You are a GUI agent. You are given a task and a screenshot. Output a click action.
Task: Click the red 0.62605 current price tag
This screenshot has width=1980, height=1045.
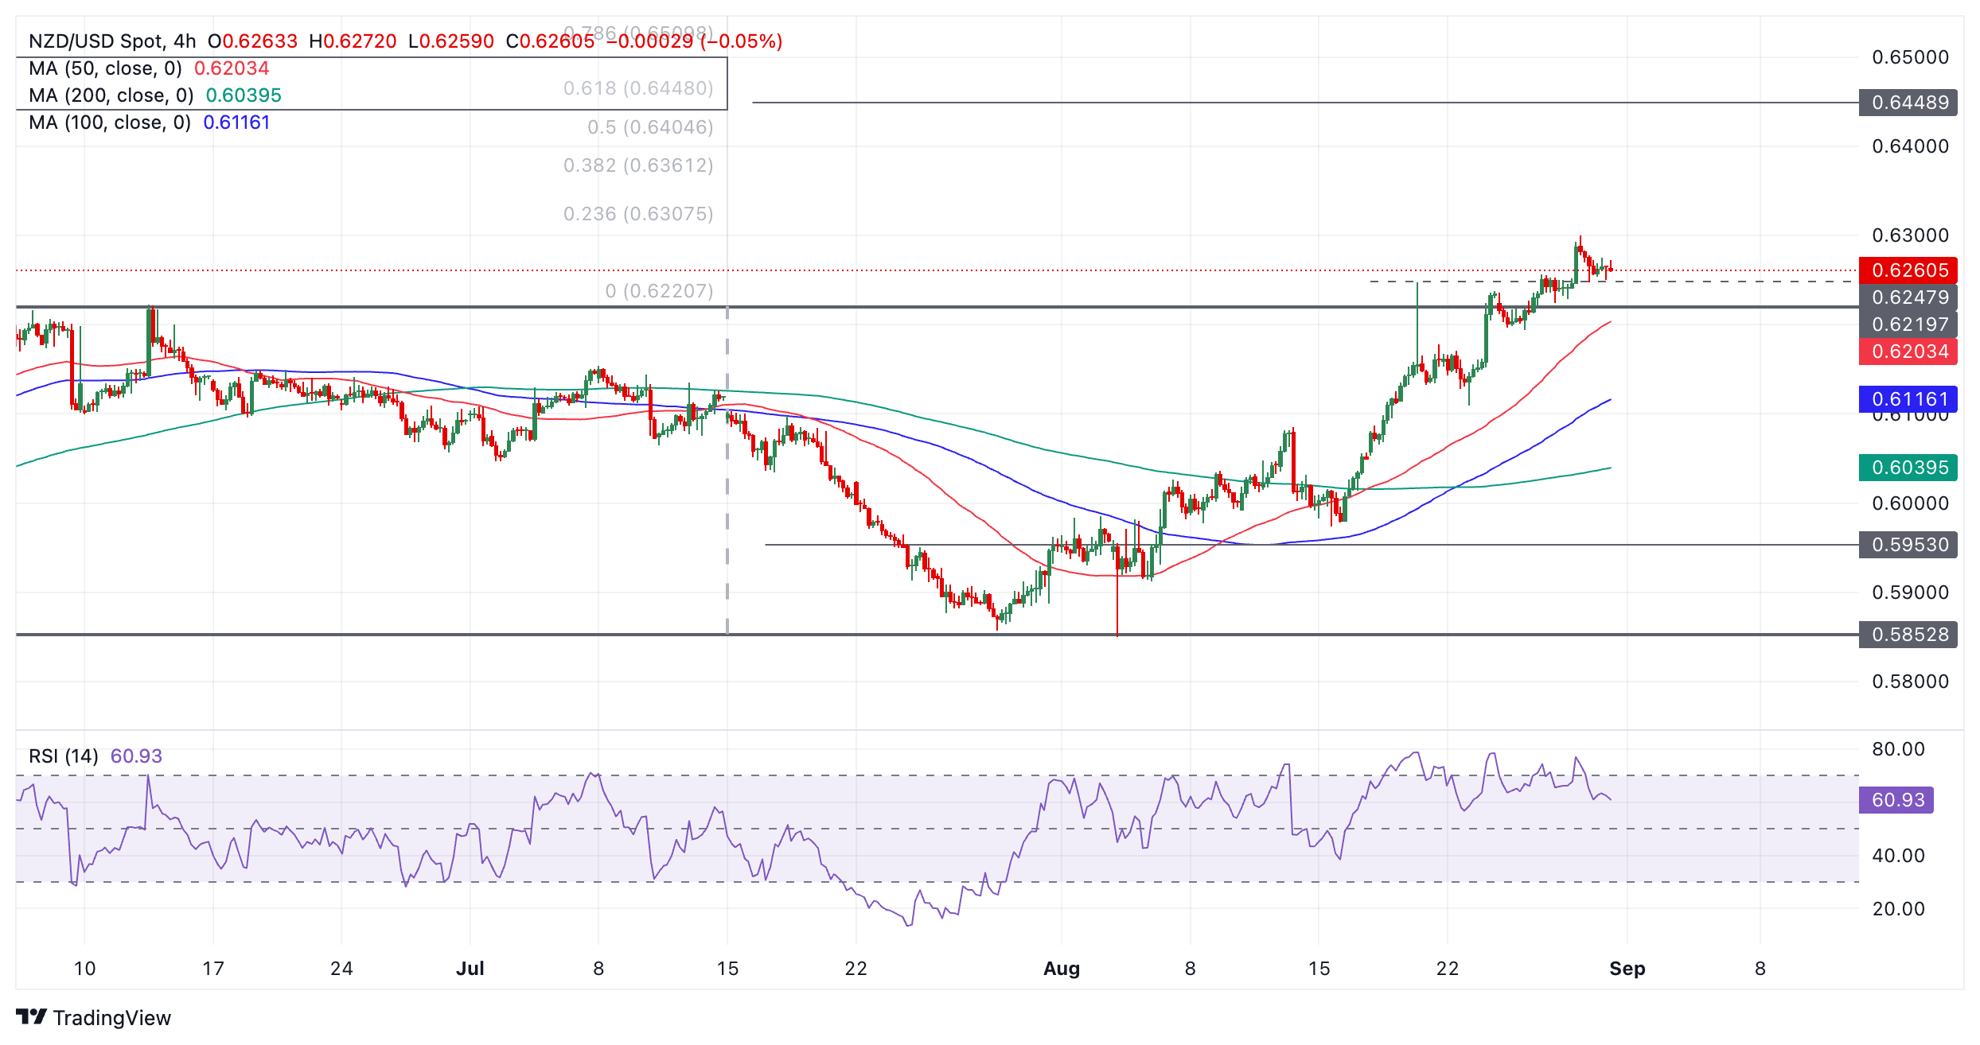click(1908, 270)
